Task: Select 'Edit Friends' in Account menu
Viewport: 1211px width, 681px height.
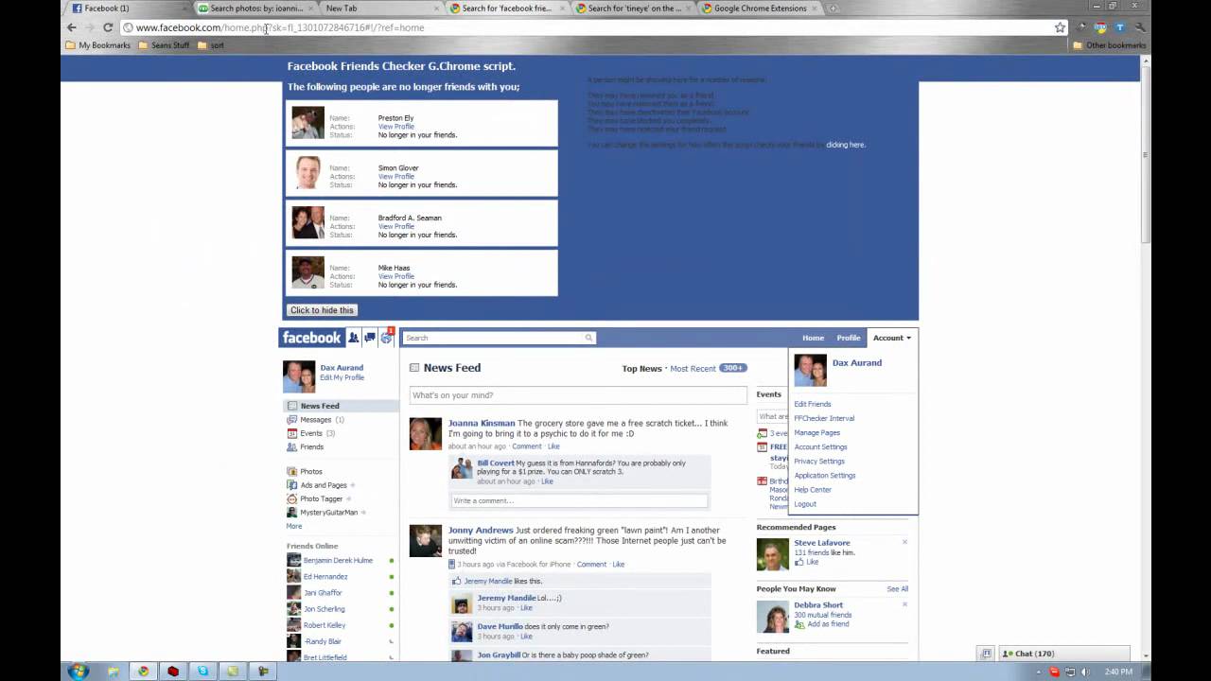Action: click(x=813, y=404)
